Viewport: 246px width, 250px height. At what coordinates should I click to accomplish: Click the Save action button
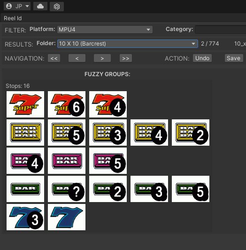(x=234, y=58)
